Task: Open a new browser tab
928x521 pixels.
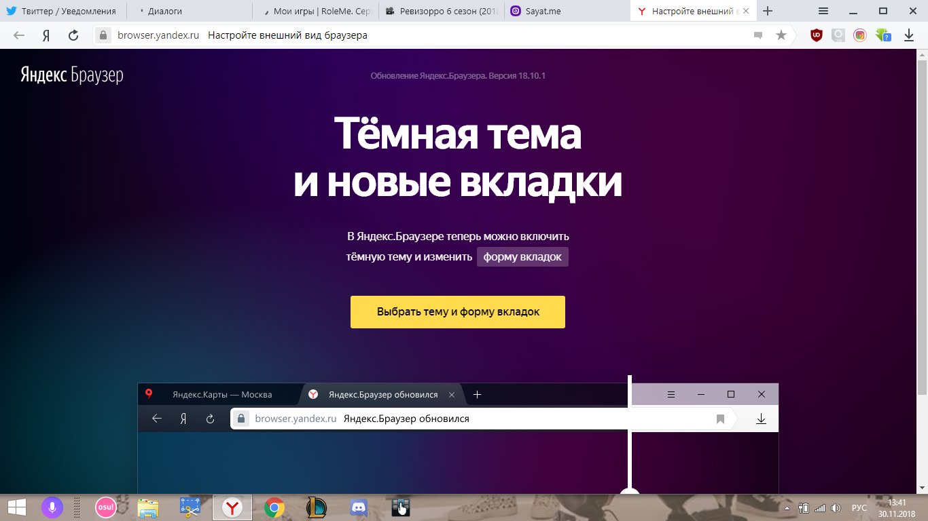Action: [768, 11]
